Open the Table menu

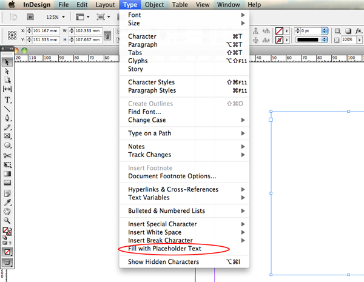tap(180, 5)
